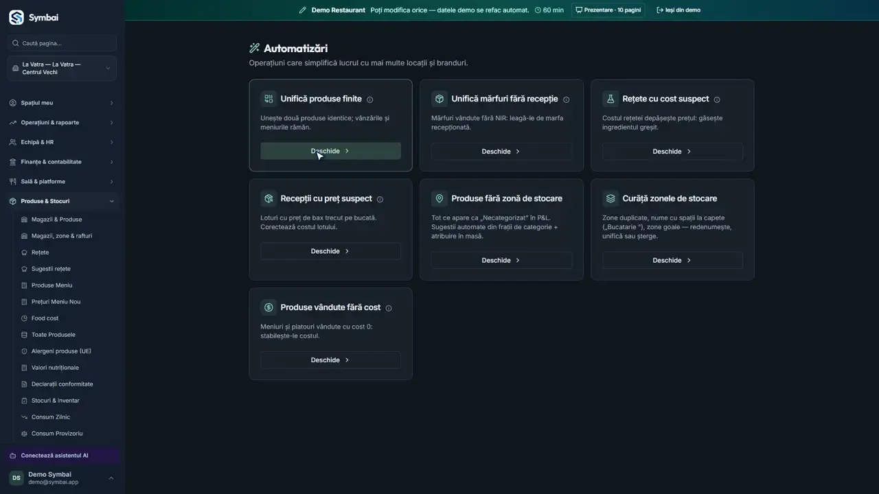Click info icon beside Produse vândute fără cost
Screen dimensions: 879x494
click(389, 308)
